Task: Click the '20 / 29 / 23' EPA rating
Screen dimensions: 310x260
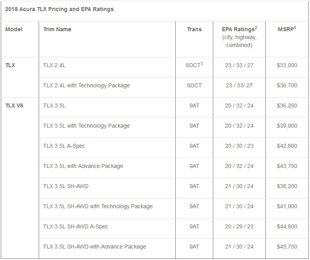Action: [x=239, y=226]
